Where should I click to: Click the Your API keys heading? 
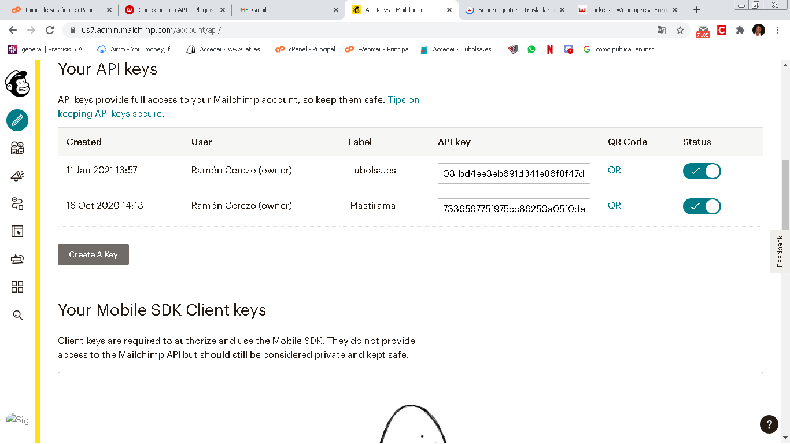pyautogui.click(x=108, y=69)
